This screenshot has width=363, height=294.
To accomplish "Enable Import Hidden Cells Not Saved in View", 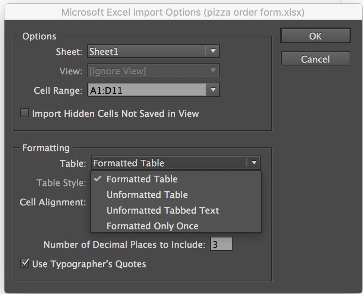I will point(24,113).
